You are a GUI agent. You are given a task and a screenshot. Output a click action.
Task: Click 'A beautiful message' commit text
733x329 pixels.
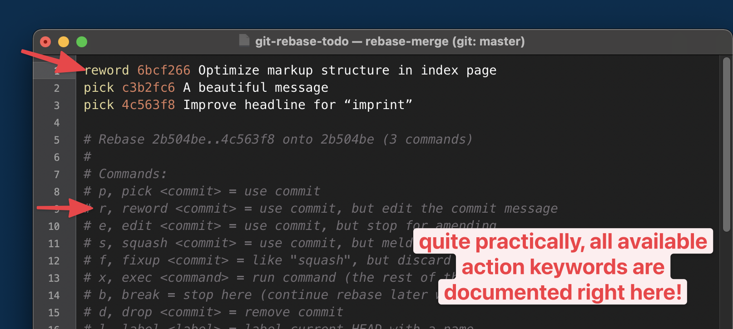coord(255,88)
